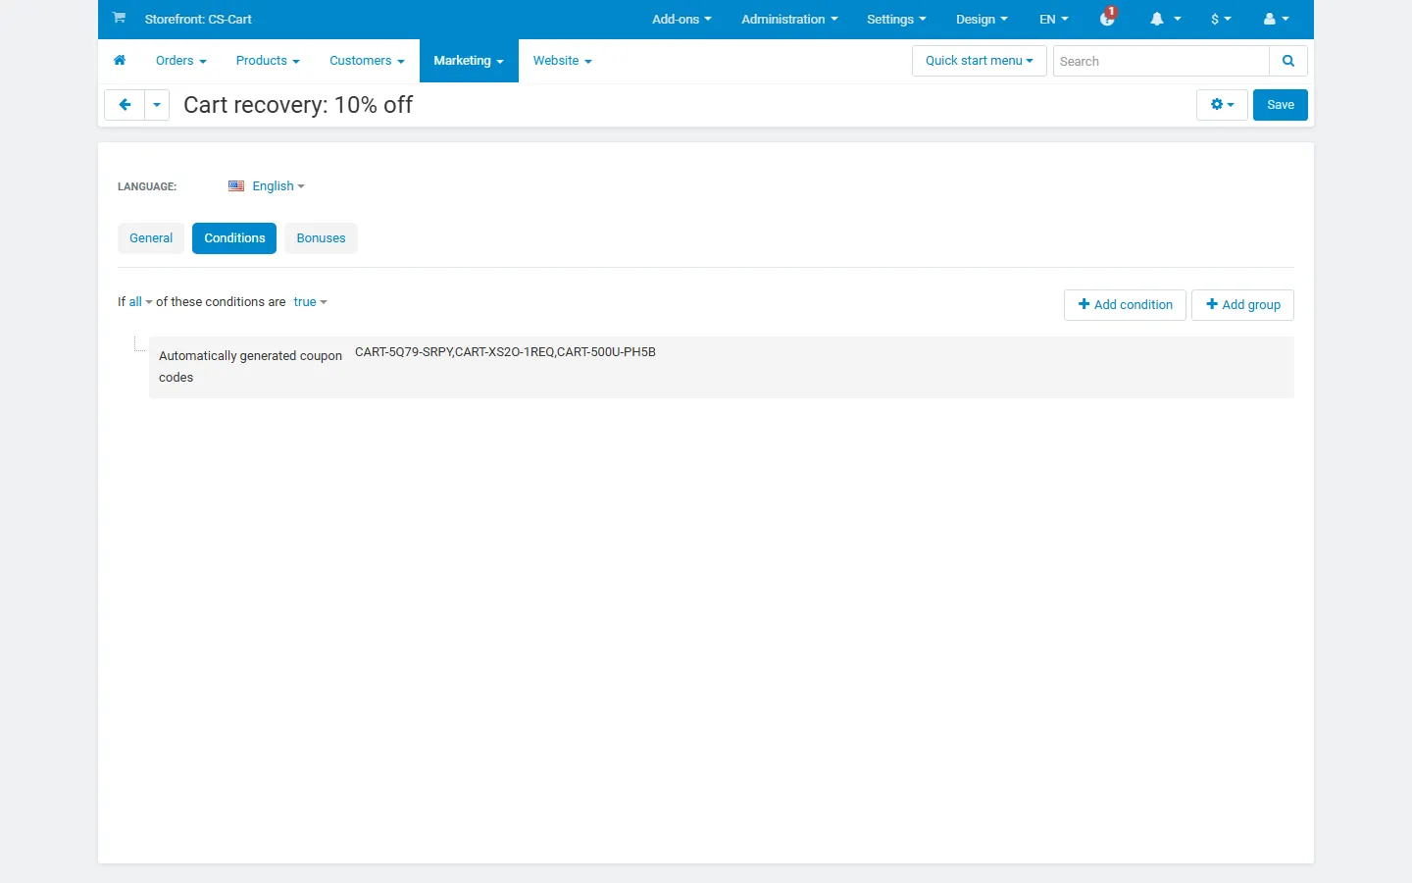Open the Design menu
Screen dimensions: 1412x883
tap(982, 19)
